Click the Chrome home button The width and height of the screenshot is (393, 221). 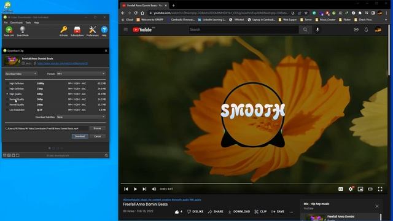(142, 13)
